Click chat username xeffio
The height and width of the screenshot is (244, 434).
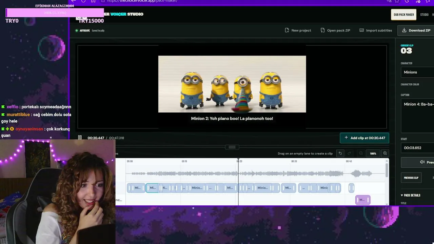point(12,107)
